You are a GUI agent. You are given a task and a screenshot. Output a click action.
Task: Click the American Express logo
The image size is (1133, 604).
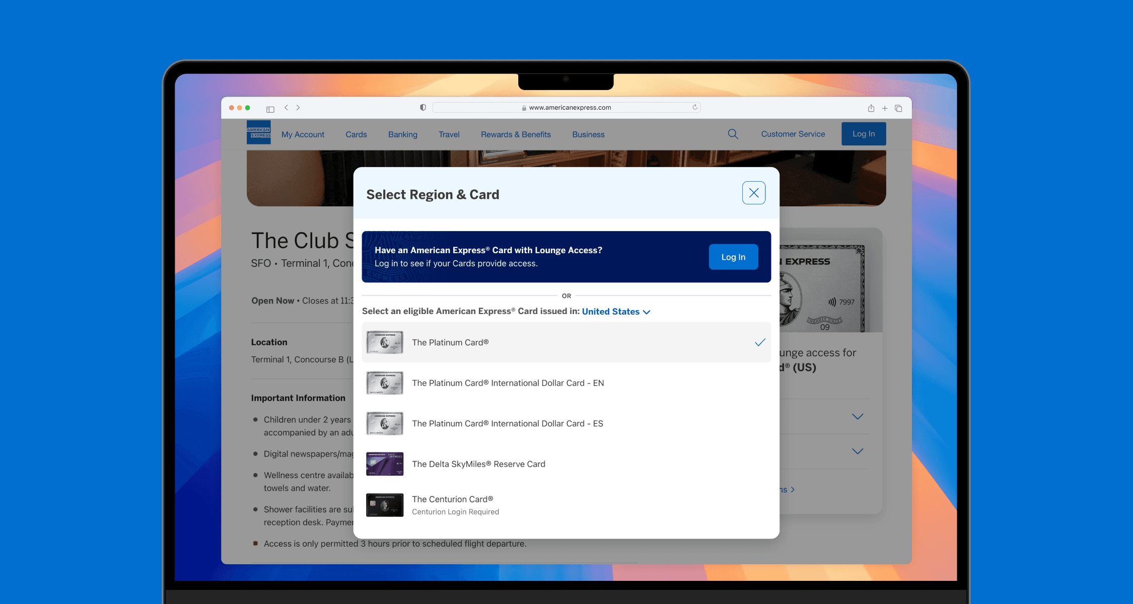[x=258, y=132]
